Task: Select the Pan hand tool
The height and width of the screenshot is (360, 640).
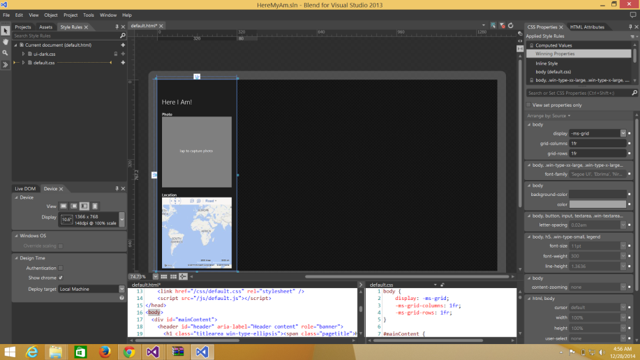Action: click(5, 42)
